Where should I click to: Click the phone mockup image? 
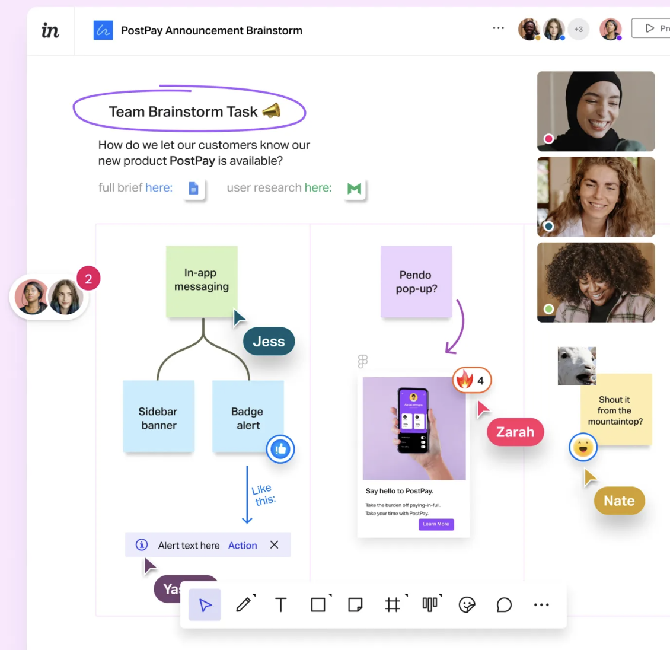pos(414,428)
